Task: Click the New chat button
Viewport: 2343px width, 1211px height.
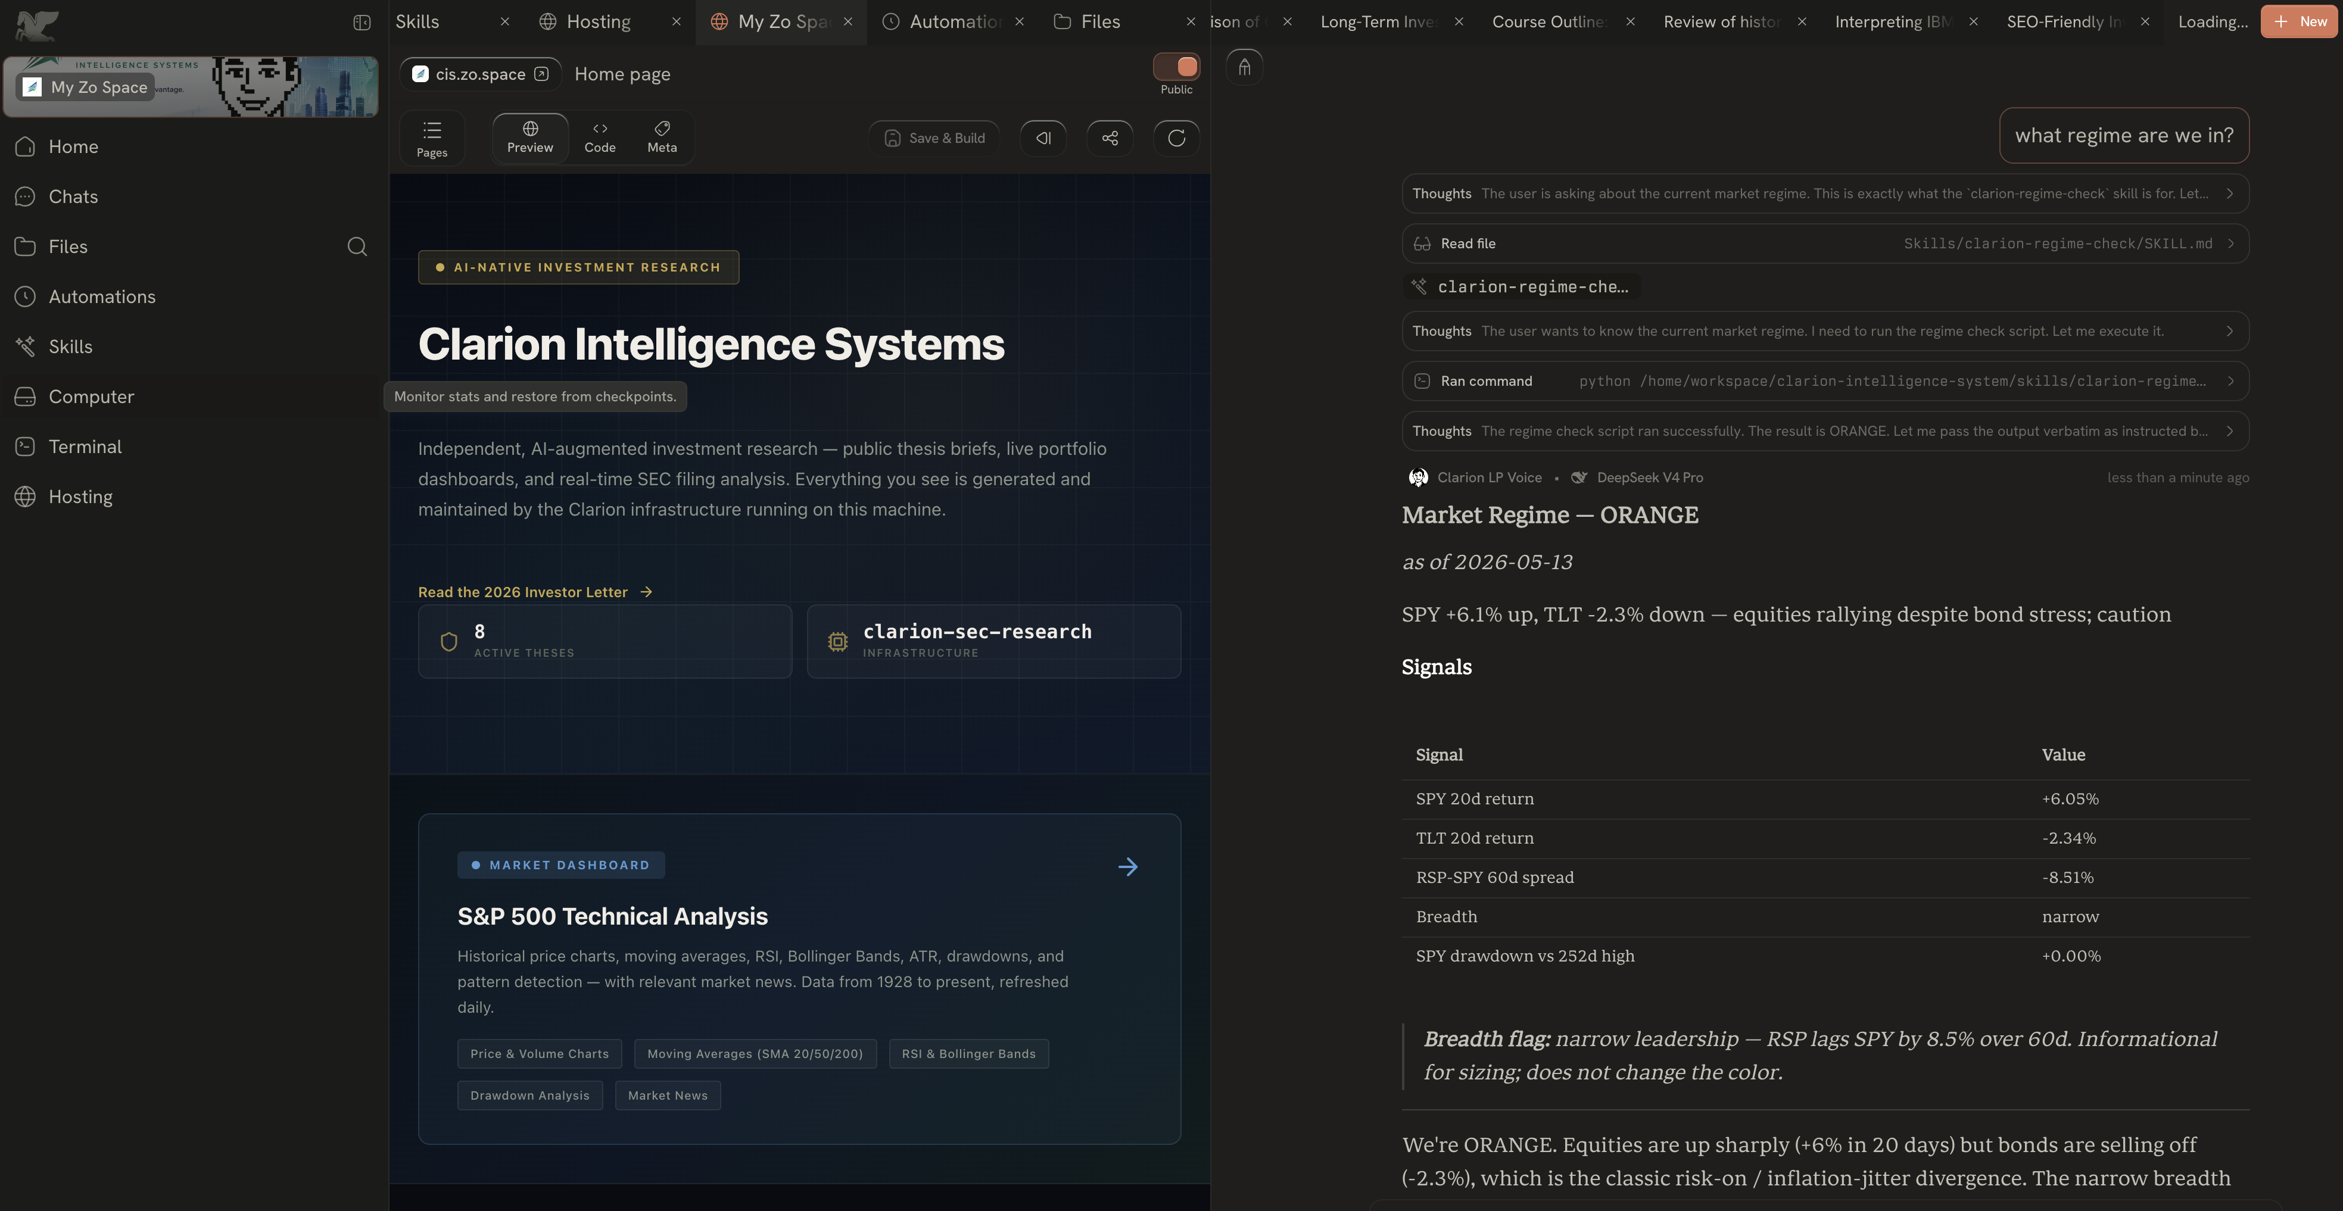Action: 2298,22
